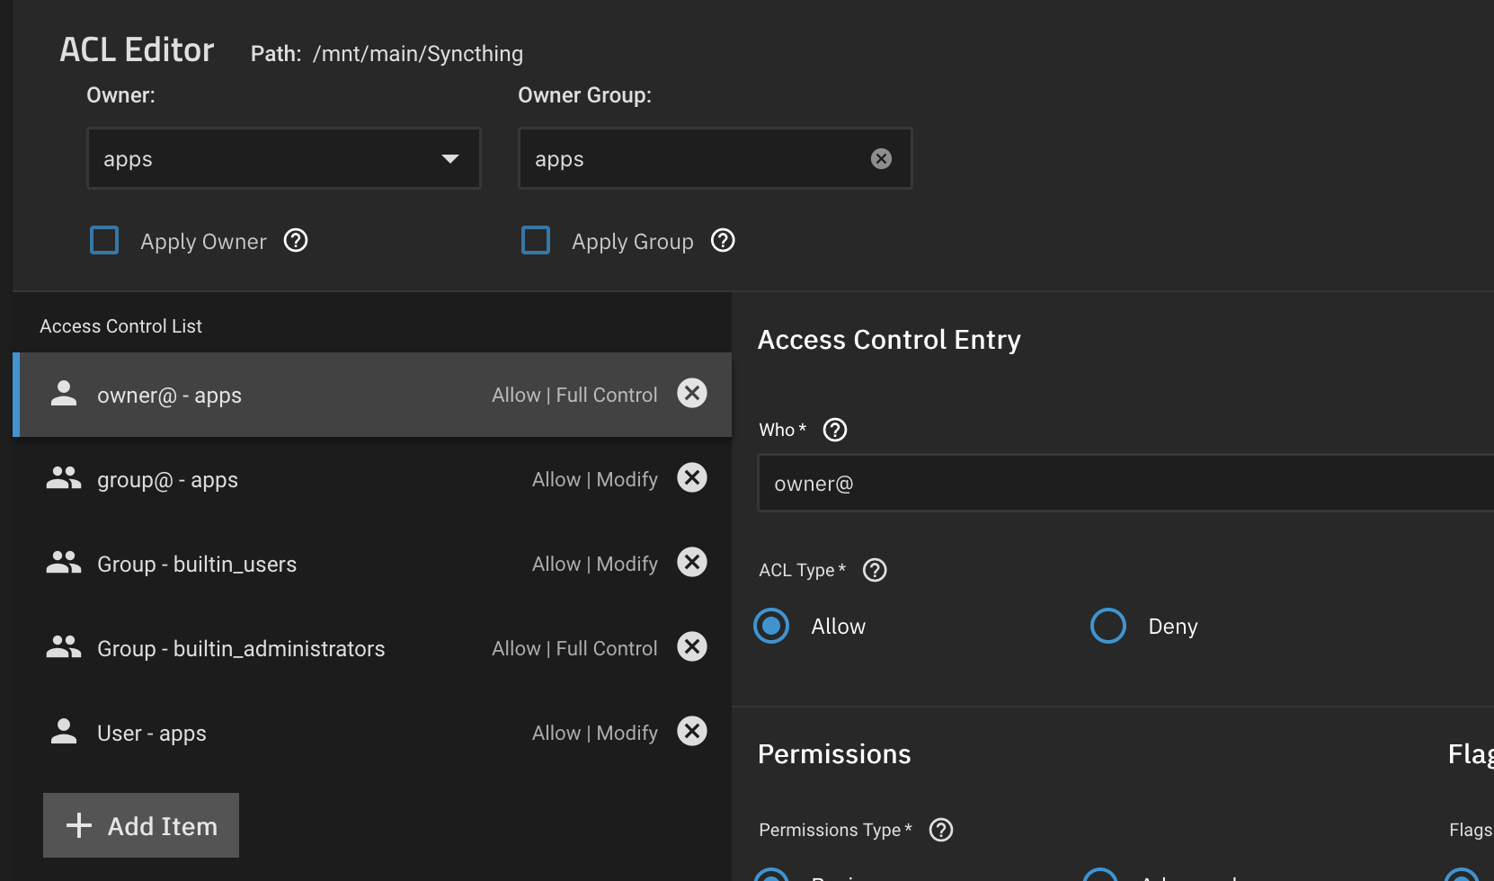Image resolution: width=1494 pixels, height=881 pixels.
Task: Remove the User - apps entry
Action: click(692, 731)
